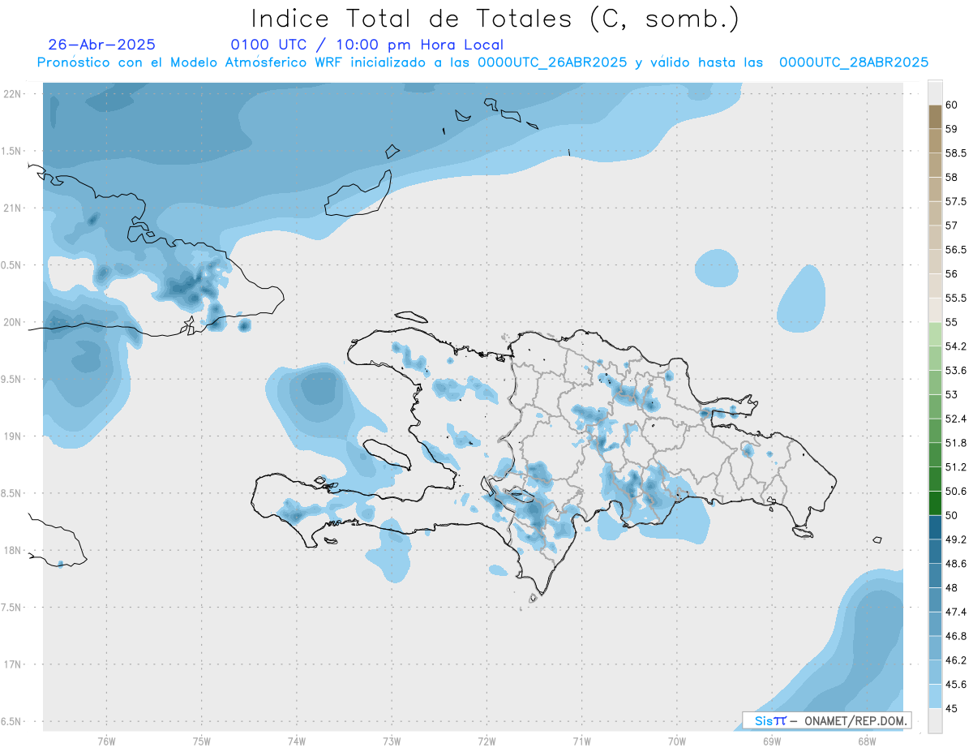Image resolution: width=973 pixels, height=752 pixels.
Task: Pick the brown swatch between 59 and 60
Action: pyautogui.click(x=935, y=117)
